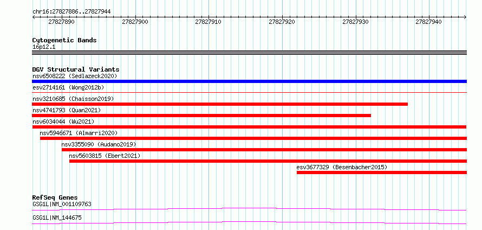Click the 16p12.1 band label

(x=44, y=47)
